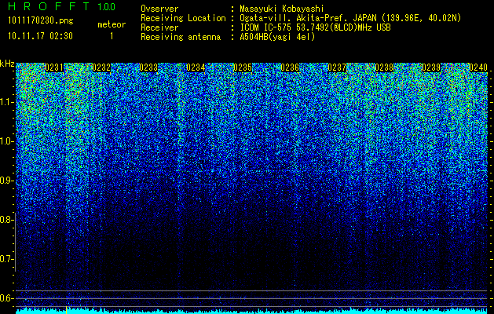Click the 0236 time marker
This screenshot has height=314, width=494.
click(290, 68)
